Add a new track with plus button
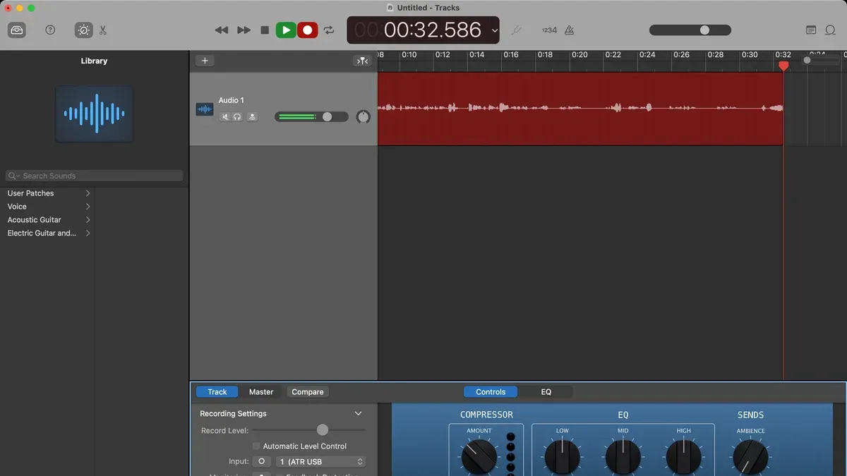The width and height of the screenshot is (847, 476). (x=205, y=61)
